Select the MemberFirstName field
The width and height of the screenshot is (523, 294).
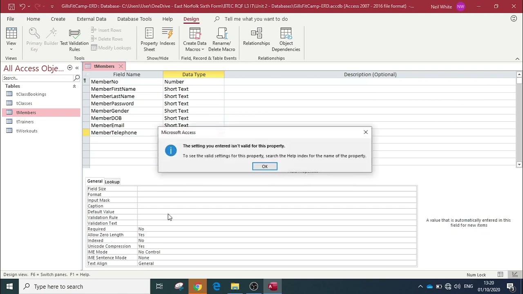[126, 89]
